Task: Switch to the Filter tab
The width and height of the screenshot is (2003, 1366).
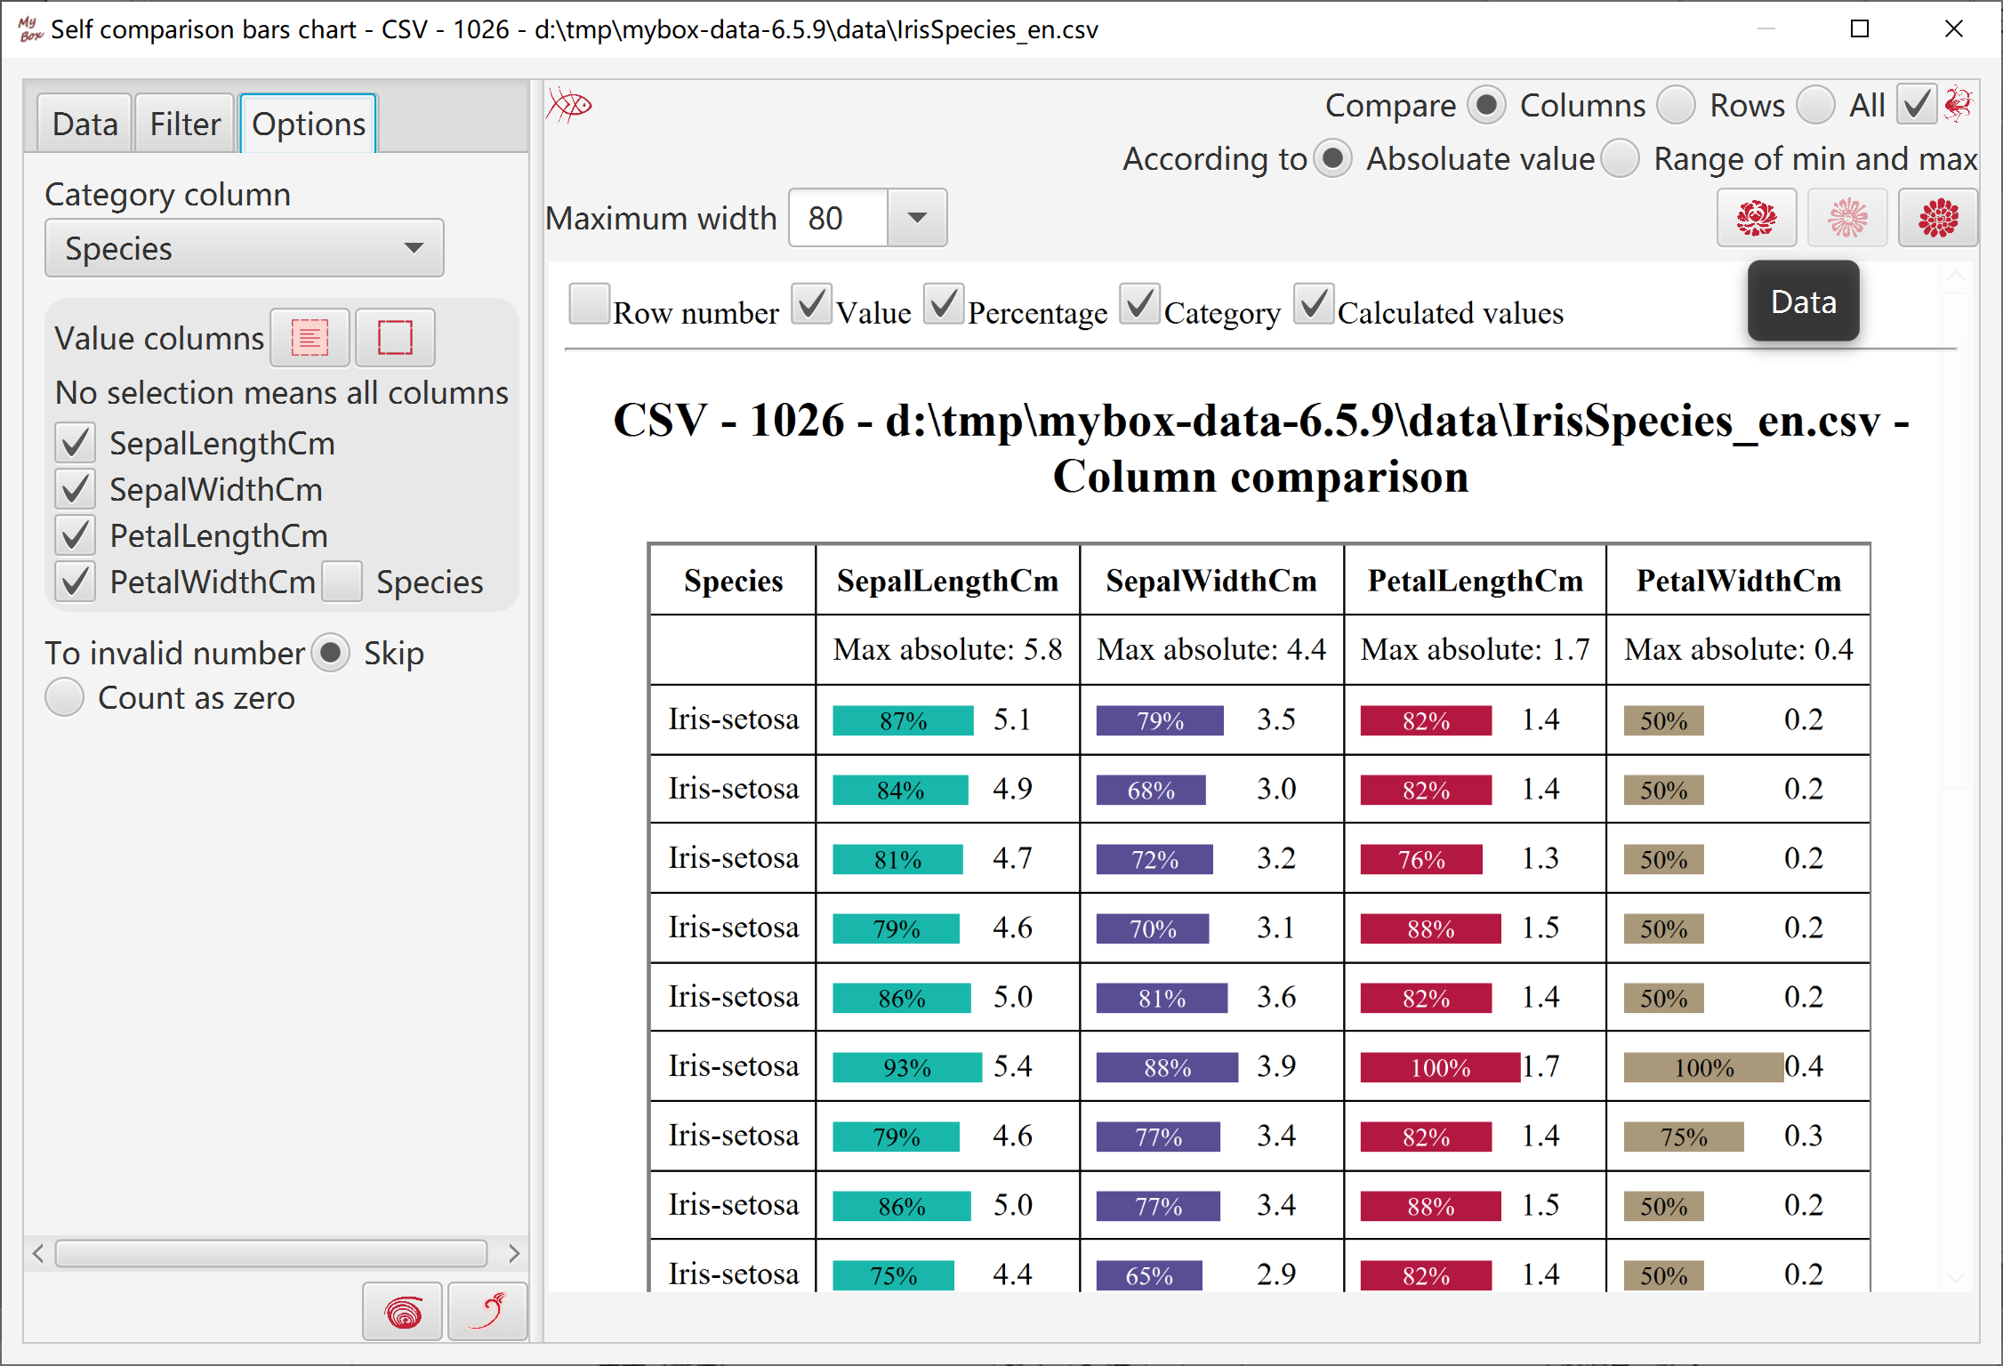Action: [185, 124]
